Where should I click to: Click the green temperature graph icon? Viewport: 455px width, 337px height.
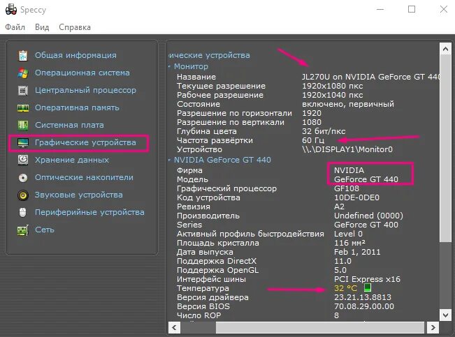(x=368, y=287)
